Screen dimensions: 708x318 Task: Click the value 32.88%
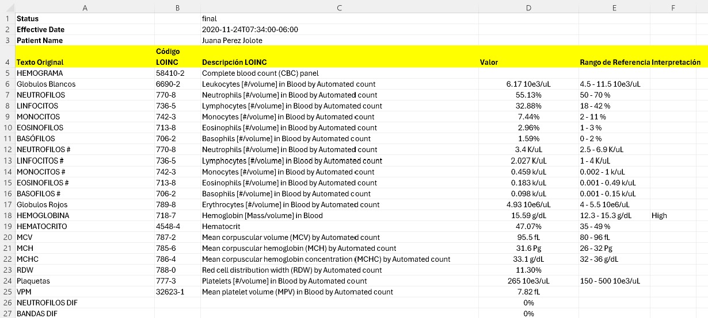pos(528,106)
